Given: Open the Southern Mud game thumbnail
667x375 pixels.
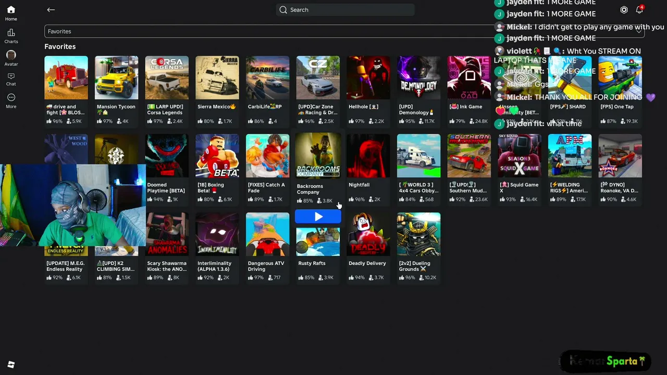Looking at the screenshot, I should click(x=469, y=156).
